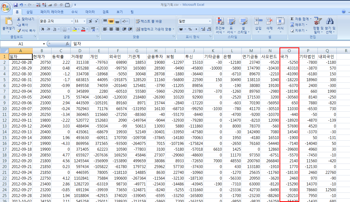Click the scissors Cut (잘라내기) icon
The image size is (350, 202).
tap(19, 19)
